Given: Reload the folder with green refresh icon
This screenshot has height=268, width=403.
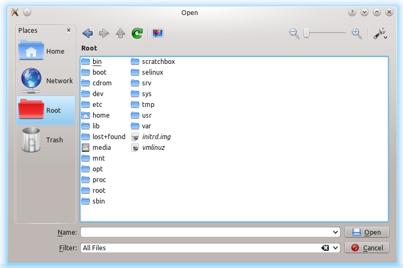Looking at the screenshot, I should pyautogui.click(x=137, y=33).
